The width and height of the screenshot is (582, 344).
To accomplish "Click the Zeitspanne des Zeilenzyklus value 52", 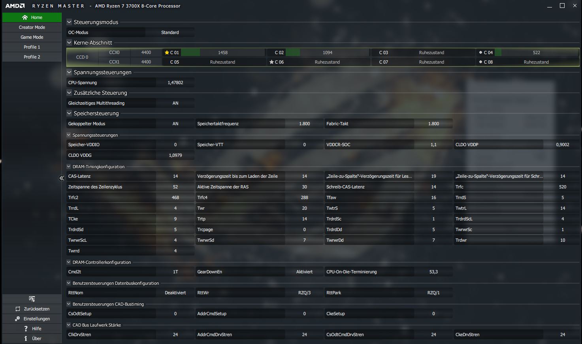I will [x=175, y=187].
